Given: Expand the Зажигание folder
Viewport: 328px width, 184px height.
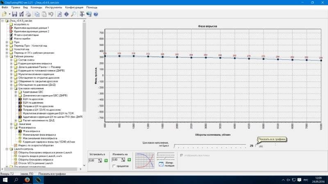Looking at the screenshot, I should 11,124.
